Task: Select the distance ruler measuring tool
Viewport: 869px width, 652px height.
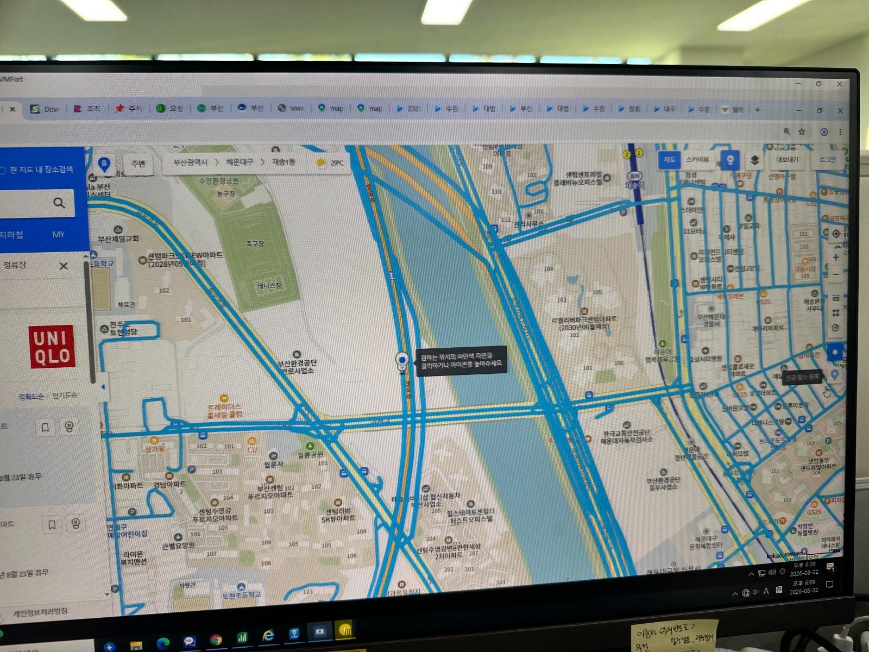Action: (x=836, y=298)
